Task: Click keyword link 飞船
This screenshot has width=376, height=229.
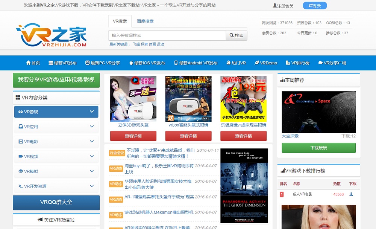Action: click(136, 44)
